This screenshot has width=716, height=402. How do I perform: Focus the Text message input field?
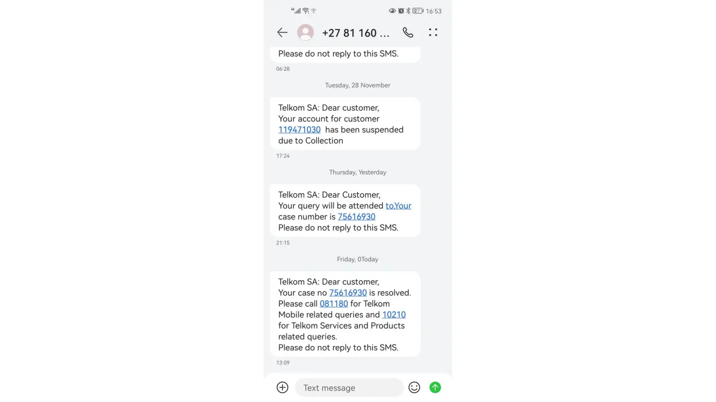tap(349, 388)
